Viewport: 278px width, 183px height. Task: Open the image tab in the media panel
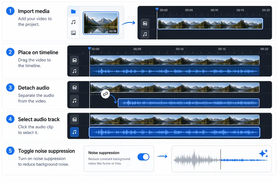click(73, 33)
